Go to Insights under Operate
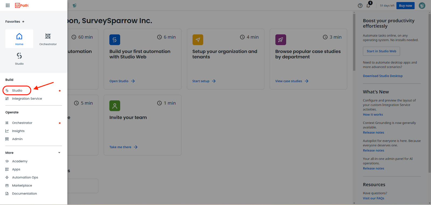 [18, 131]
